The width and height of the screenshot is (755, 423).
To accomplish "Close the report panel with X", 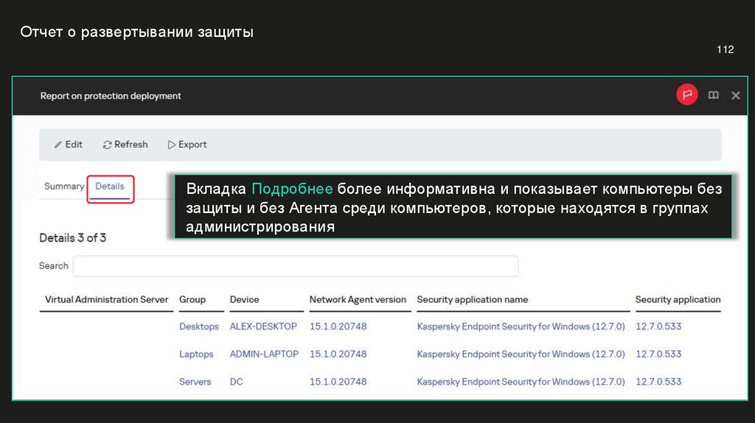I will click(735, 96).
